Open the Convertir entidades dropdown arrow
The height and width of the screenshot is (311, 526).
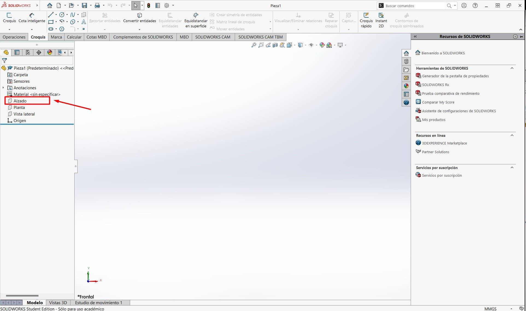pos(139,29)
